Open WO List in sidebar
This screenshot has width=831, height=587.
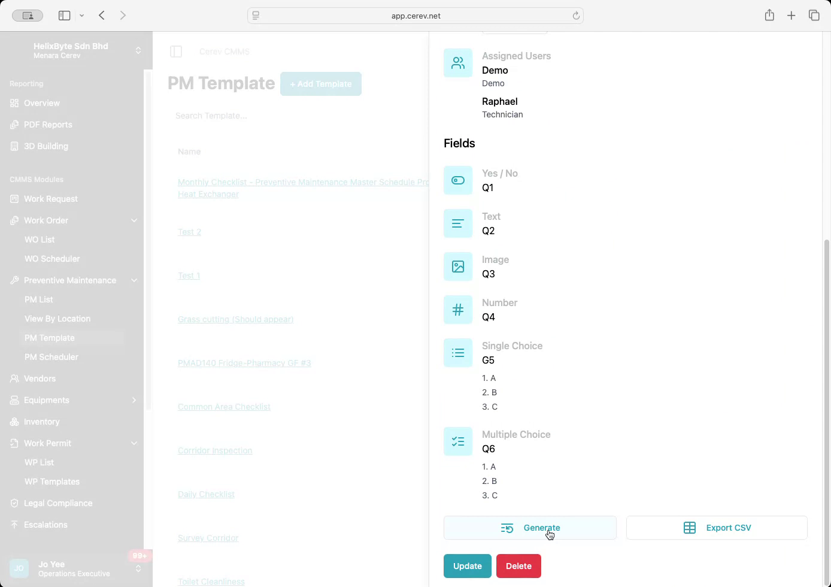pyautogui.click(x=40, y=240)
